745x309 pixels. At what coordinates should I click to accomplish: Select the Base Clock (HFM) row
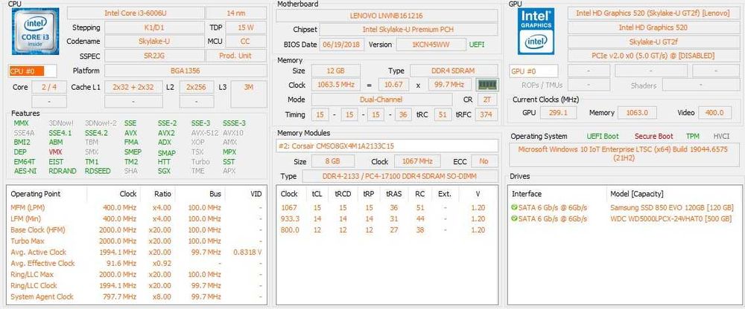click(136, 230)
